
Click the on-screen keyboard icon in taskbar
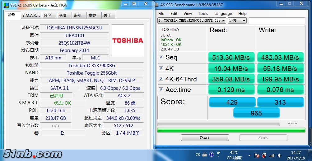205,154
